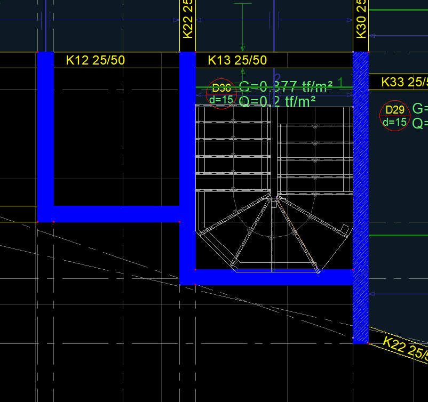Select the blue horizontal wall under K12 room
This screenshot has height=402, width=428.
coord(116,214)
